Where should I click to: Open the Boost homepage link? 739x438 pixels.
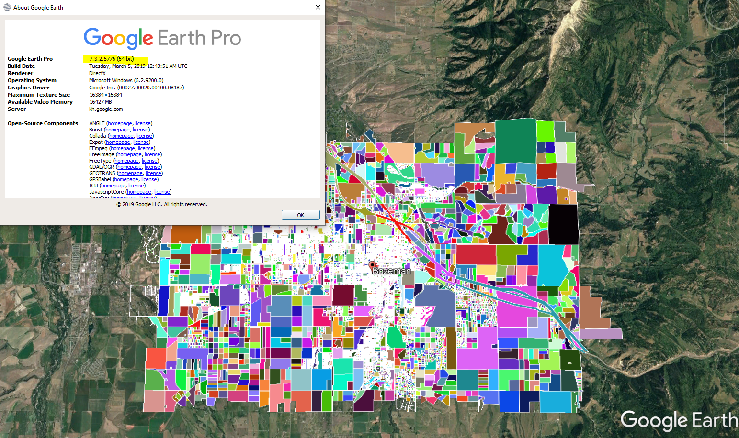click(117, 130)
